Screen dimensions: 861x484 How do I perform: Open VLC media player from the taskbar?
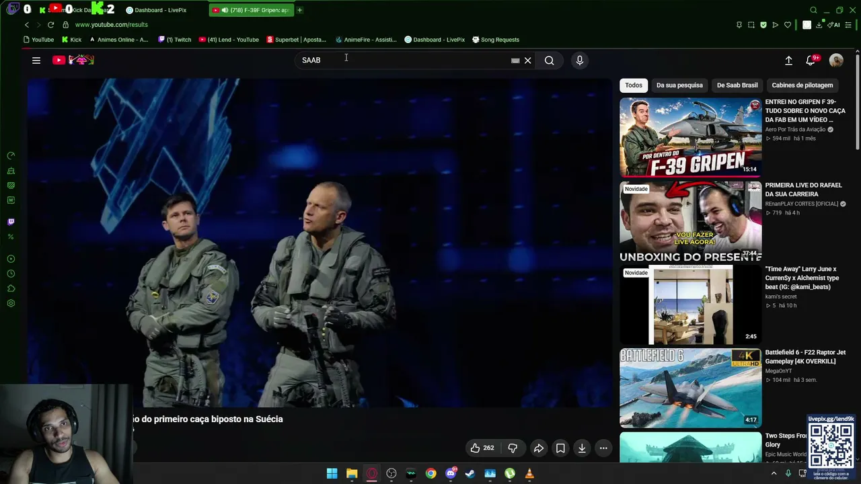[529, 474]
